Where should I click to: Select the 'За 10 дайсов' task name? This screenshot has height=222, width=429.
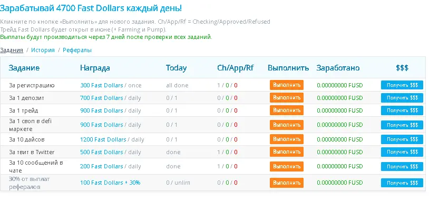tap(27, 139)
